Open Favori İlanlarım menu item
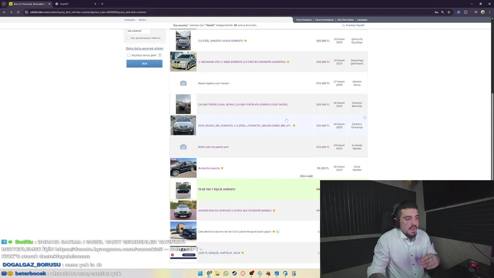 [304, 20]
